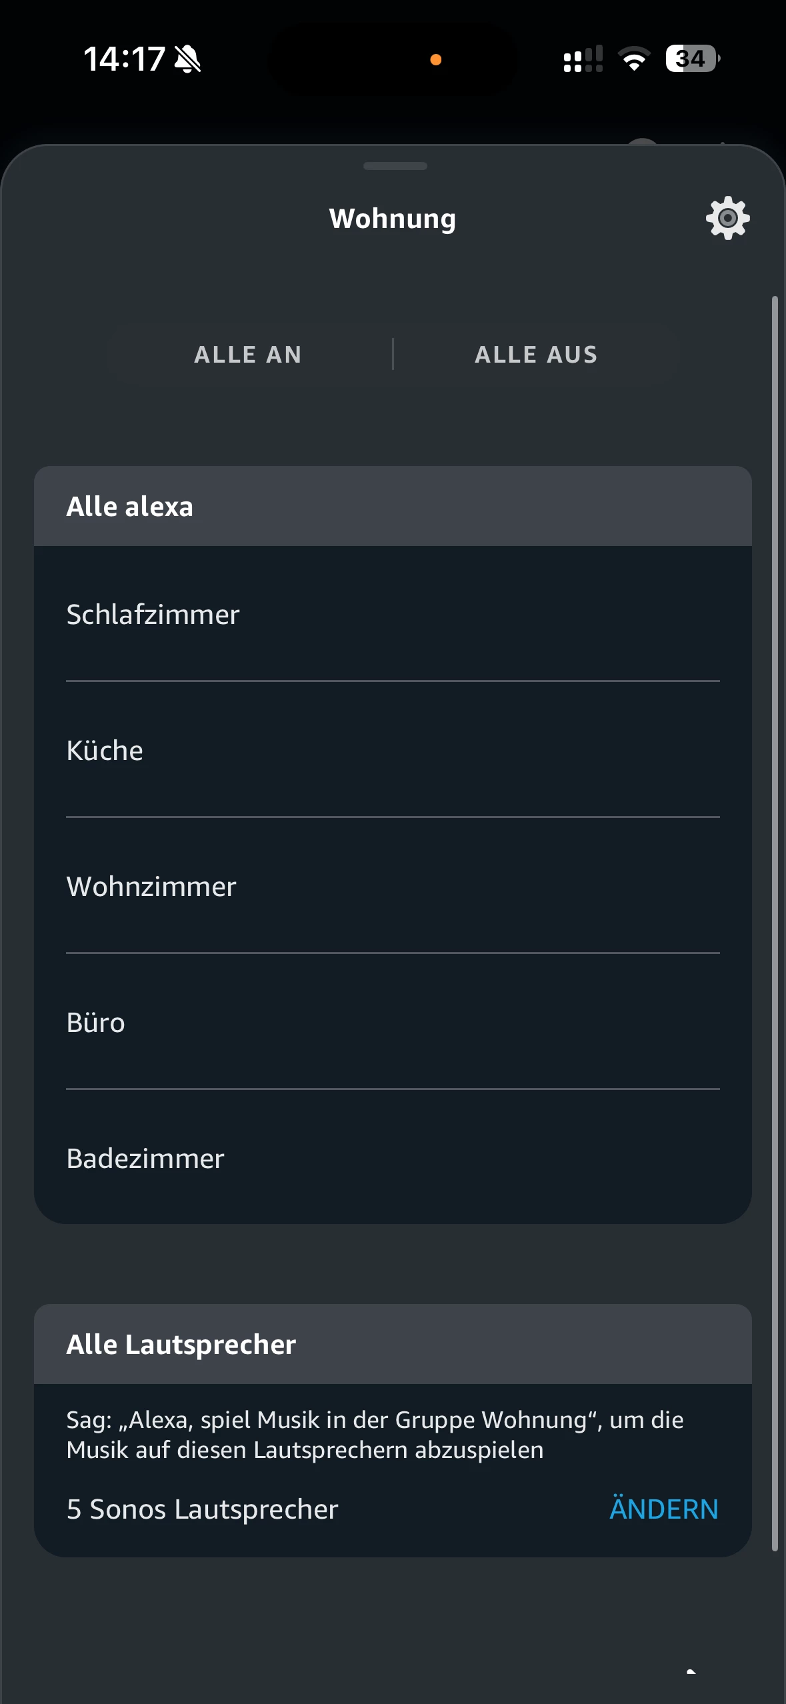Choose Wohnzimmer from the Alexa list
This screenshot has height=1704, width=786.
point(152,887)
